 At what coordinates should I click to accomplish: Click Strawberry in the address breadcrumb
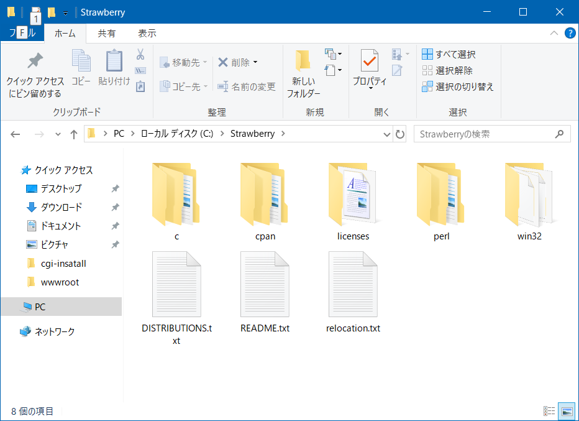[253, 134]
